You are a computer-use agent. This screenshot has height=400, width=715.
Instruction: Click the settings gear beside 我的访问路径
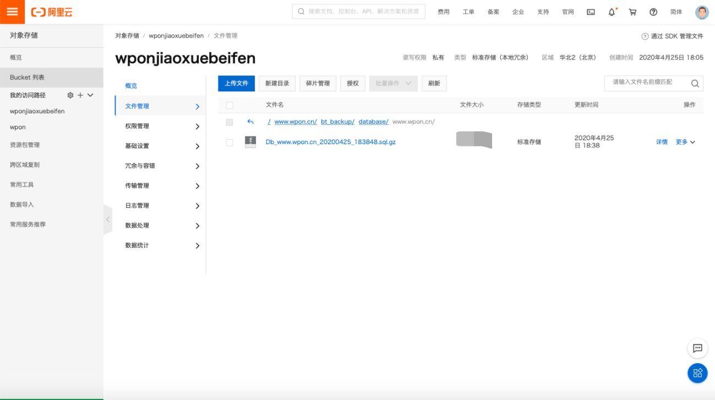tap(70, 95)
